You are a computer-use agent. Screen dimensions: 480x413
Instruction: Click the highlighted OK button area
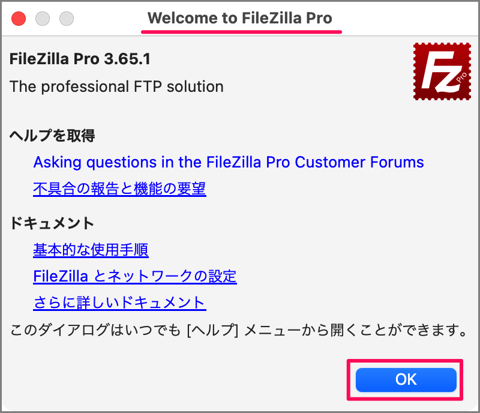pos(405,379)
